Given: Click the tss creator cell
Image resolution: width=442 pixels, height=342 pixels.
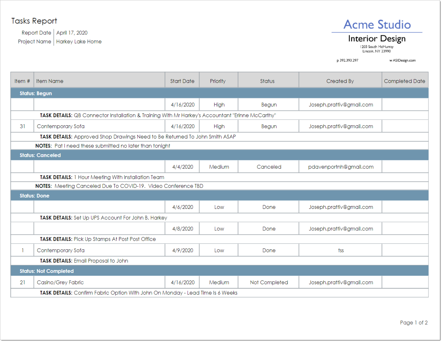Looking at the screenshot, I should coord(341,250).
